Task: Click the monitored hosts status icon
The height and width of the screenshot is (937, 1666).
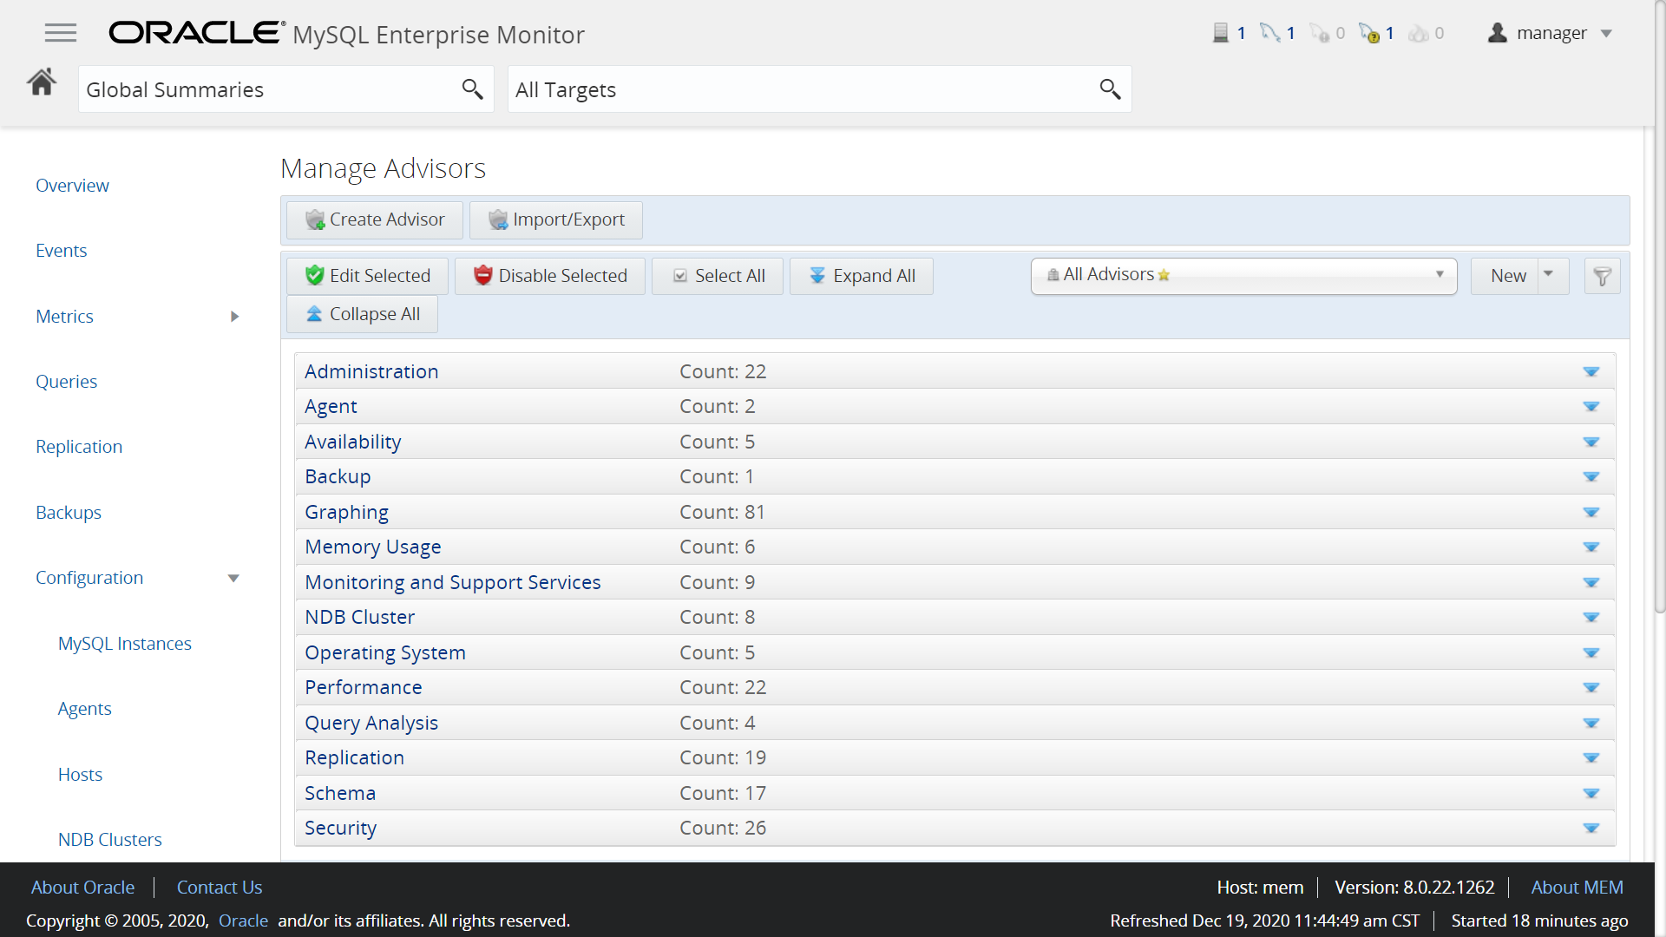Action: (x=1221, y=33)
